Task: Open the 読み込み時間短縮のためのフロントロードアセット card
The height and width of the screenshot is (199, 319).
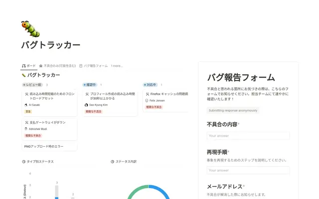Action: coord(49,103)
